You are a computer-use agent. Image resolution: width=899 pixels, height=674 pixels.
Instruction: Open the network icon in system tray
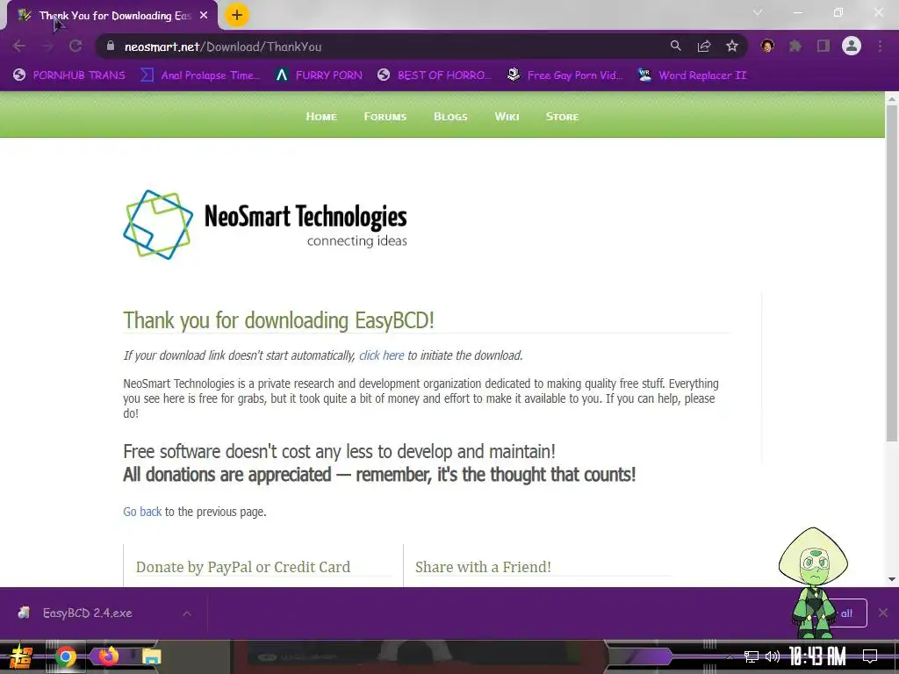point(752,656)
